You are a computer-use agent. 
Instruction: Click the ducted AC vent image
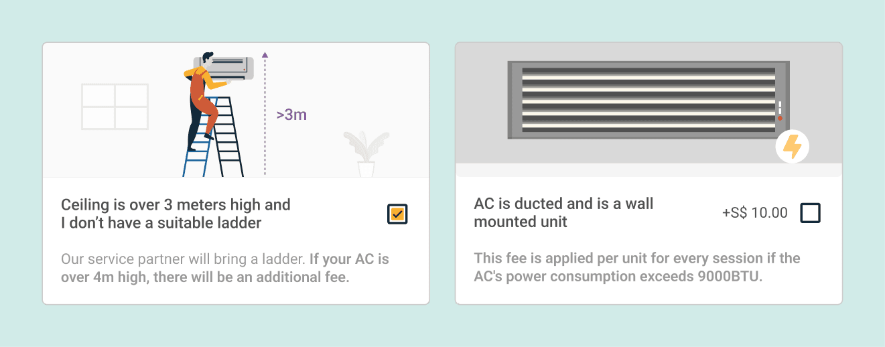[x=648, y=100]
